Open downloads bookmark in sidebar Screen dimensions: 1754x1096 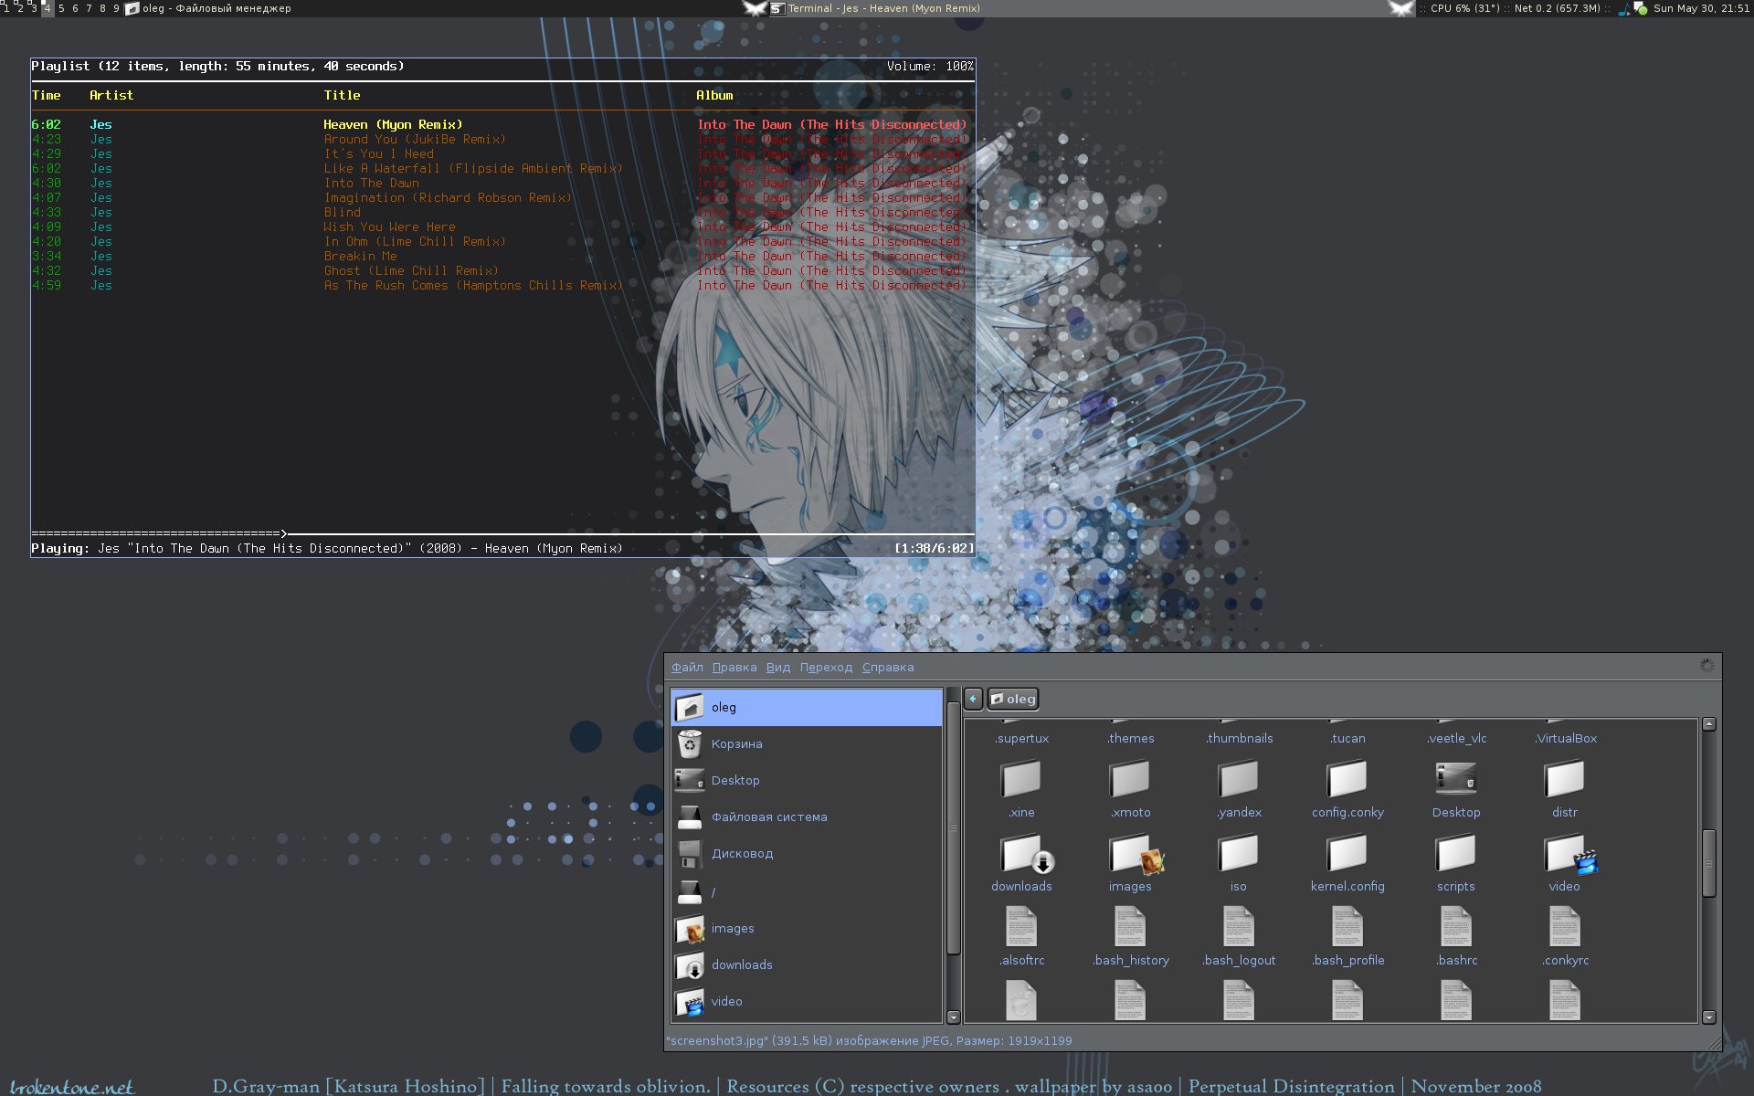(807, 964)
